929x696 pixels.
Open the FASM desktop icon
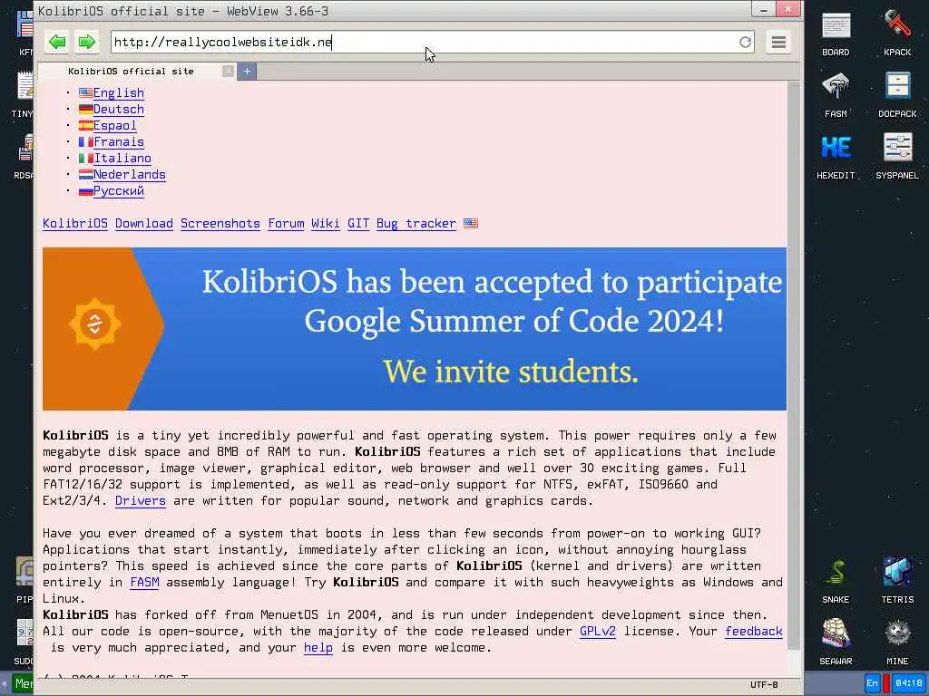836,96
